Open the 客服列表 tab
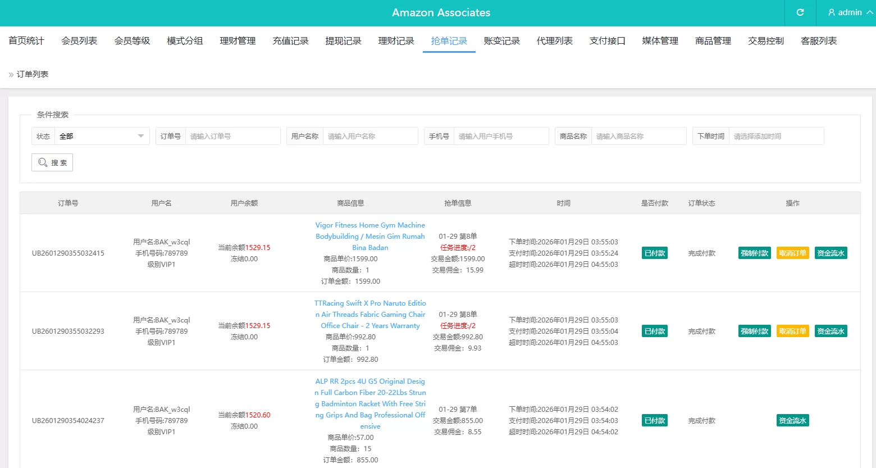The image size is (876, 468). tap(818, 41)
